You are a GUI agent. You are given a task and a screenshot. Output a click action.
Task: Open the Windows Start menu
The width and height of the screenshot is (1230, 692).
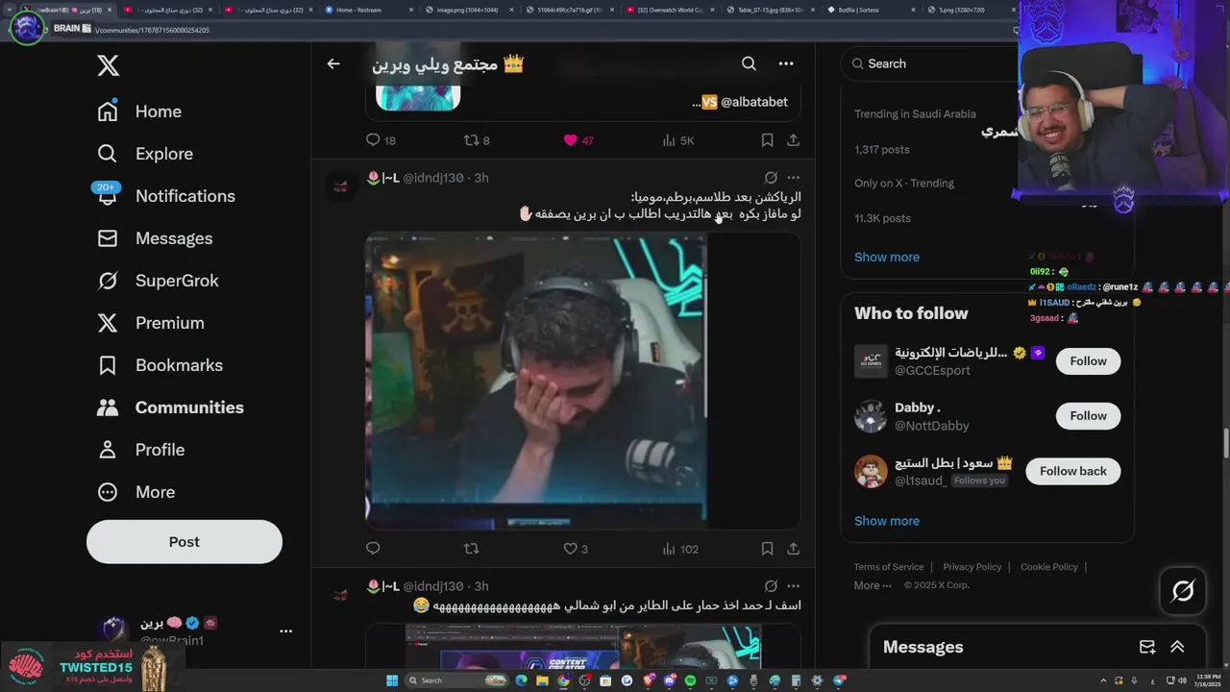[392, 680]
